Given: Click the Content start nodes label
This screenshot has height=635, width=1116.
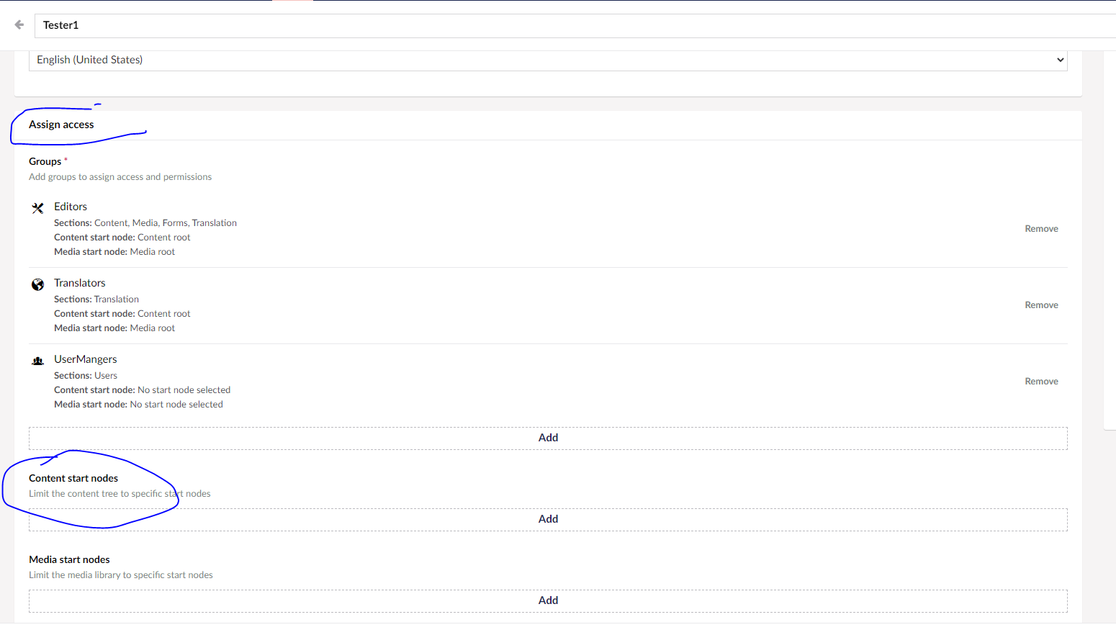Looking at the screenshot, I should (73, 478).
